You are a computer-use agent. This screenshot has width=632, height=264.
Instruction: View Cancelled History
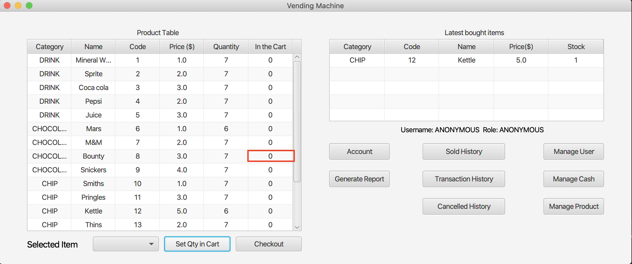464,206
